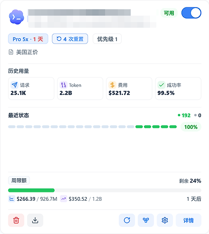Click the refresh icon button
Screen dimensions: 209x234
point(127,220)
